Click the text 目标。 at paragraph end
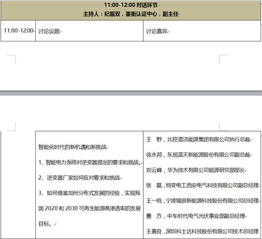This screenshot has height=239, width=262. pos(45,224)
